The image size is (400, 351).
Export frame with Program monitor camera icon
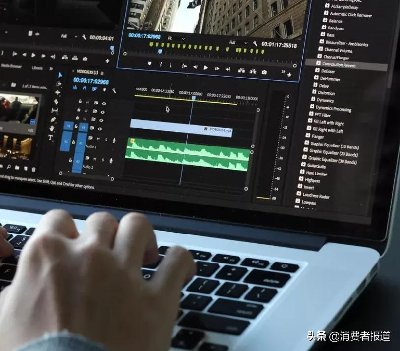[264, 72]
